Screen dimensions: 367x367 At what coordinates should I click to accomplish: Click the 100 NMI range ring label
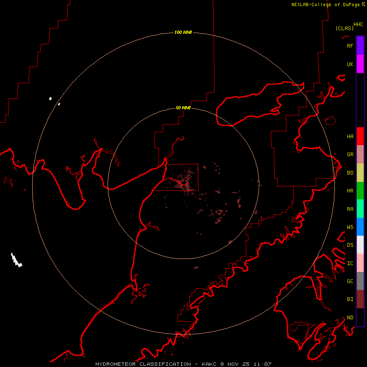click(x=183, y=32)
